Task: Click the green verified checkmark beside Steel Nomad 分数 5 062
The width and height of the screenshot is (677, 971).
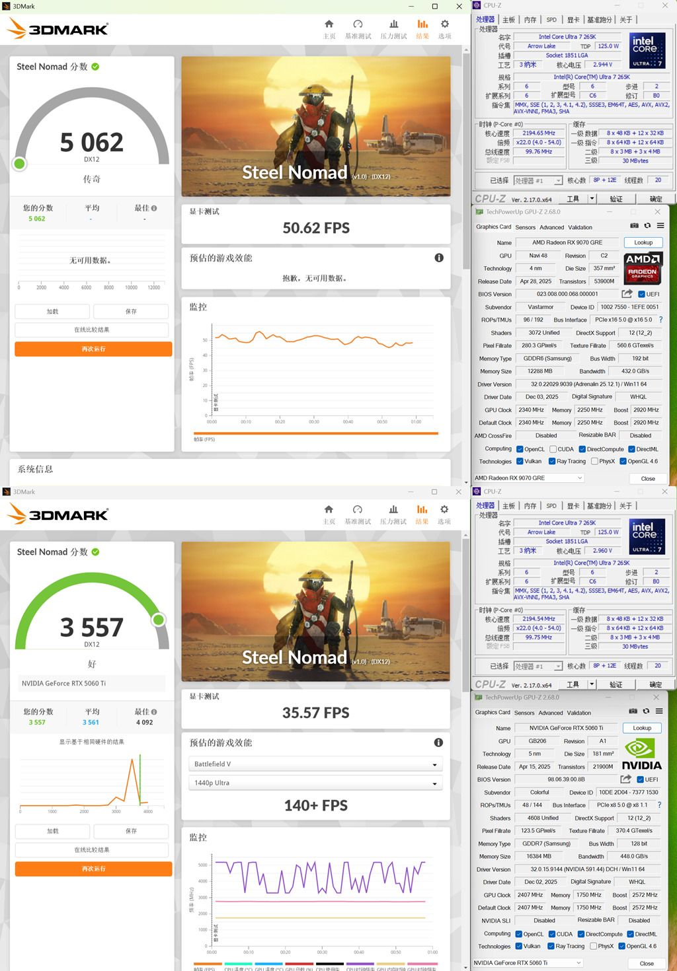Action: tap(95, 67)
